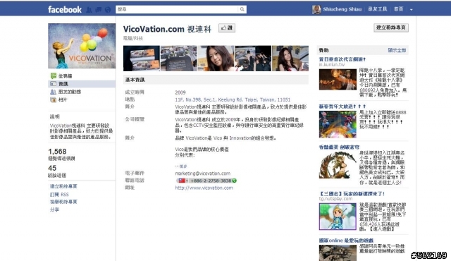The width and height of the screenshot is (451, 261).
Task: Click the Wall speech bubble icon
Action: click(x=54, y=76)
